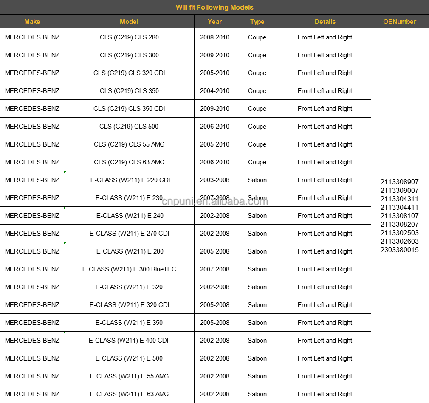
Task: Click OE number 2113308207
Action: point(399,224)
